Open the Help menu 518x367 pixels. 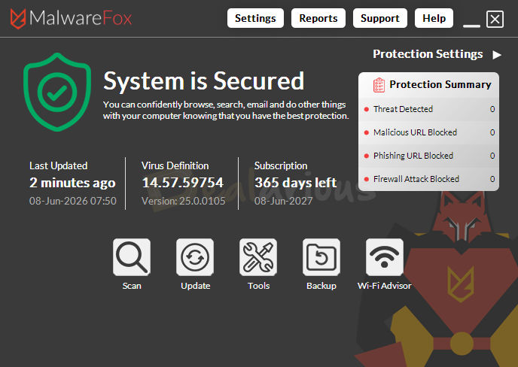[x=434, y=18]
